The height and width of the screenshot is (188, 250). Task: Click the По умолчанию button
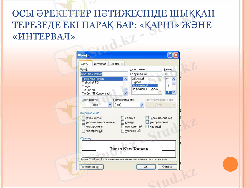point(91,167)
